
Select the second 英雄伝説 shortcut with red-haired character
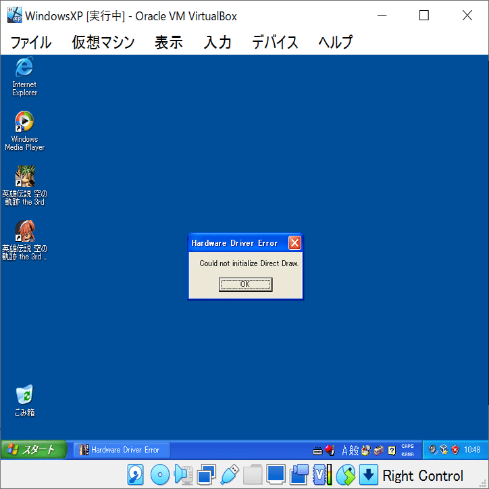point(24,240)
